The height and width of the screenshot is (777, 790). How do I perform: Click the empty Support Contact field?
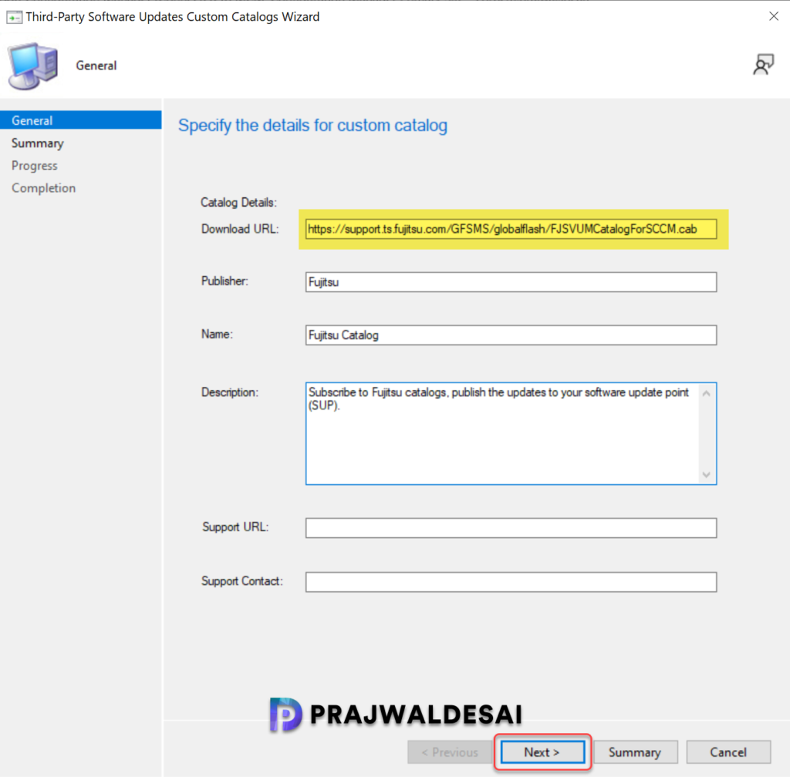point(511,582)
